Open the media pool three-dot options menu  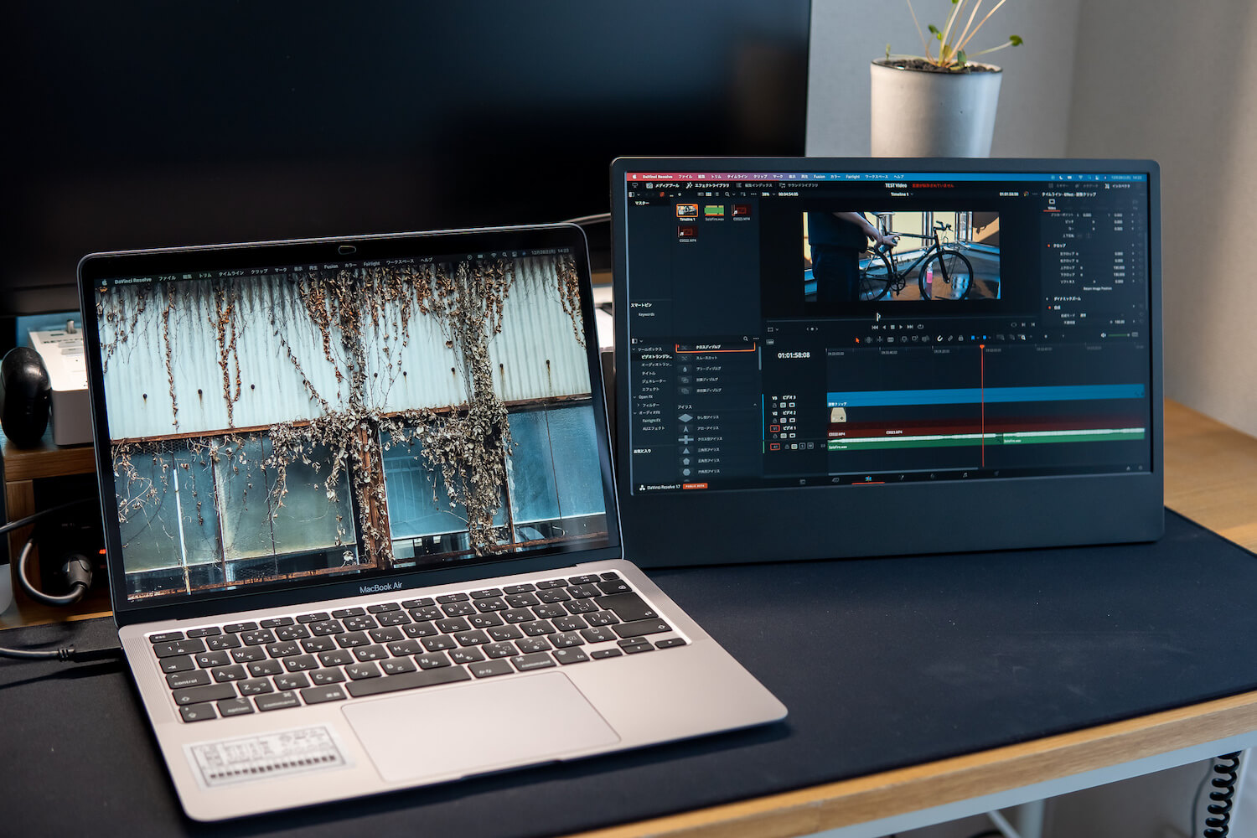click(753, 194)
